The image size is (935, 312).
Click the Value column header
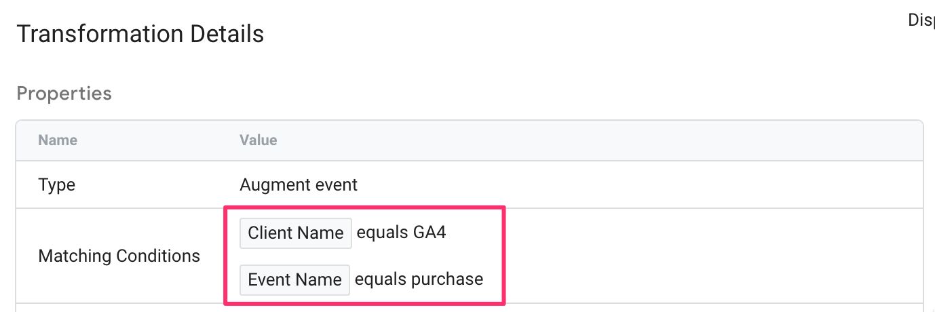258,140
